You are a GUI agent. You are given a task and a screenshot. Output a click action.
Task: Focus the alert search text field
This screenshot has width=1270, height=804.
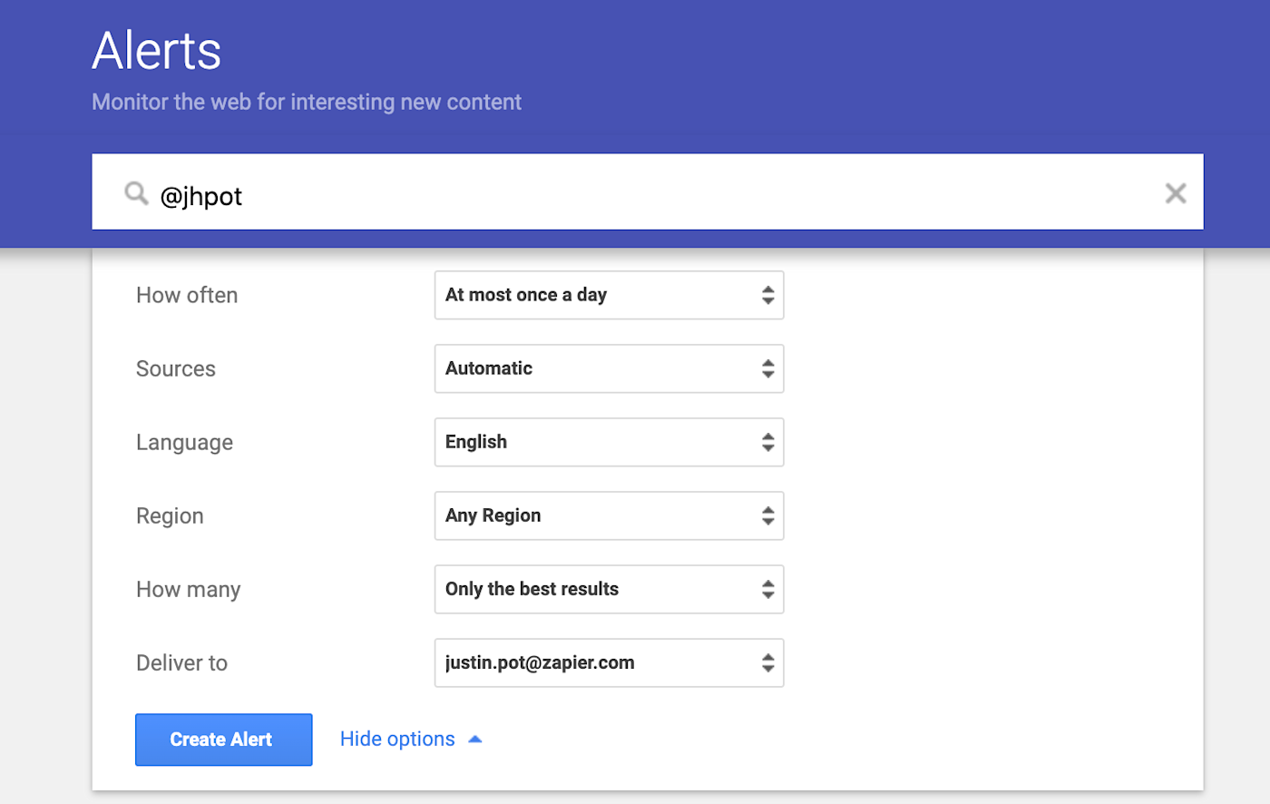(x=635, y=195)
